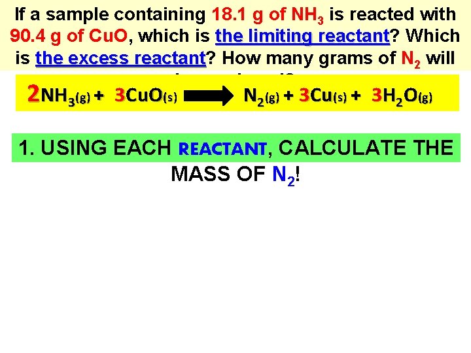Click 'If a sample containing' text
Viewport: 471px width, 353px height.
click(x=110, y=14)
